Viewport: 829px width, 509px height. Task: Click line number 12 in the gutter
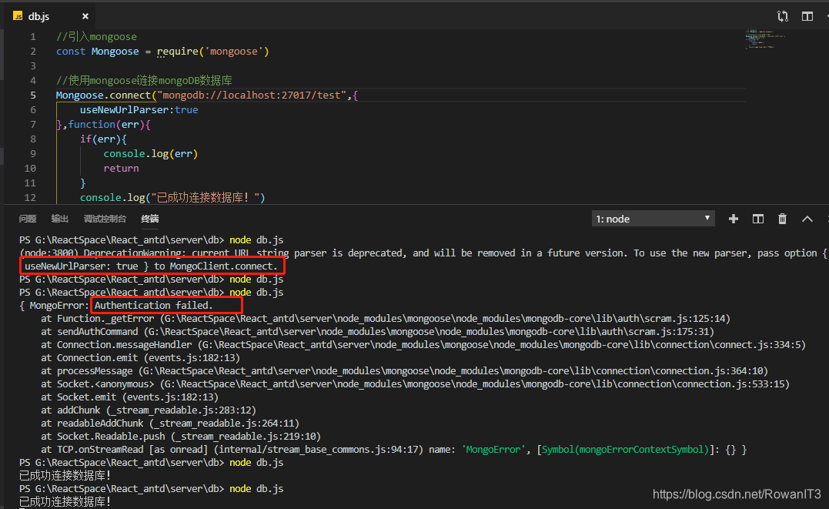click(x=30, y=197)
